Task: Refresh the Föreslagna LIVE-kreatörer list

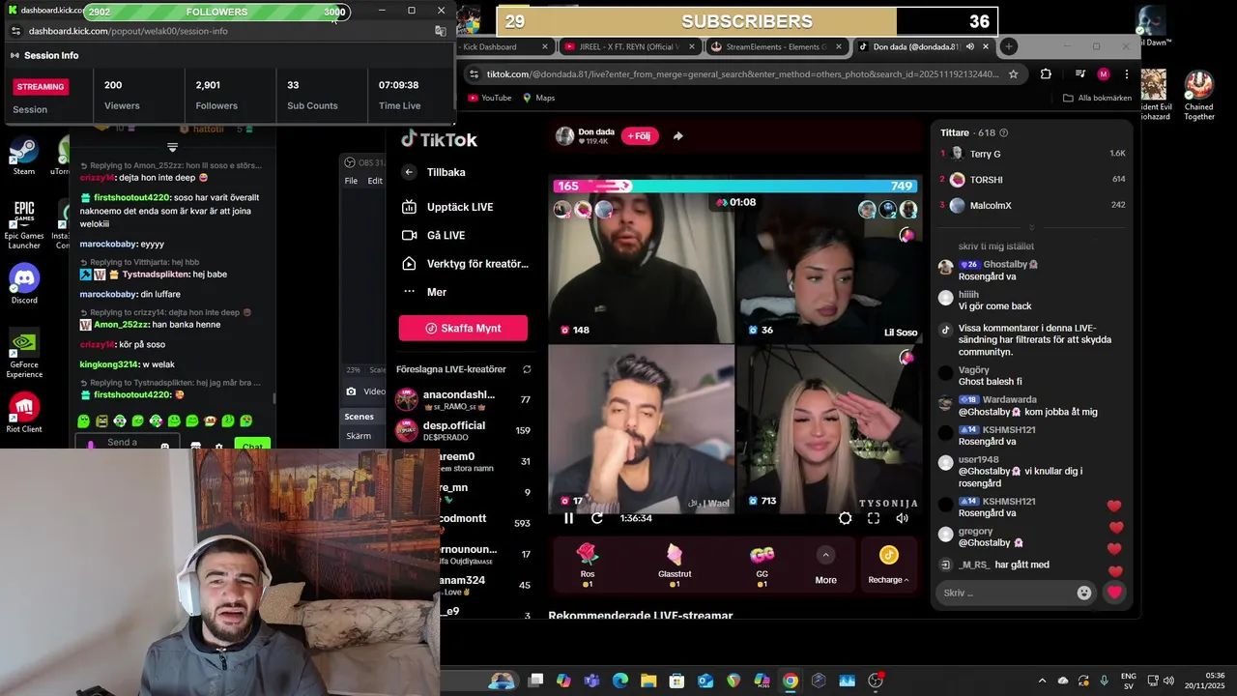Action: (527, 369)
